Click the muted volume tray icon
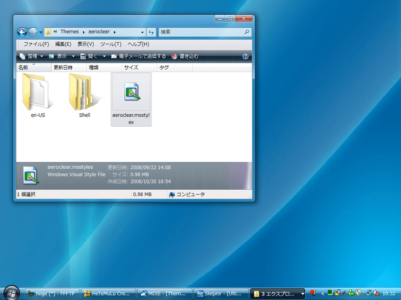Viewport: 401px width, 300px height. [x=376, y=293]
